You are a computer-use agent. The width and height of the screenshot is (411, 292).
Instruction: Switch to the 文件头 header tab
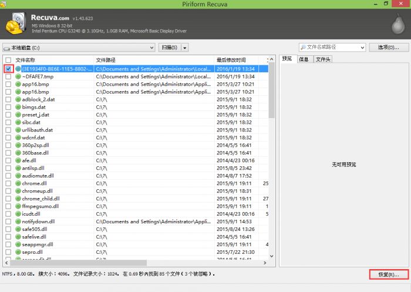click(x=323, y=59)
